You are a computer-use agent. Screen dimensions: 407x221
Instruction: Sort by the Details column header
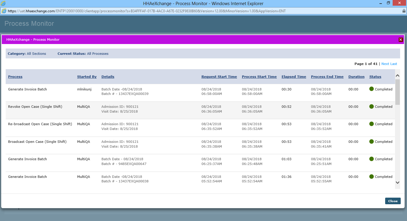[x=108, y=77]
